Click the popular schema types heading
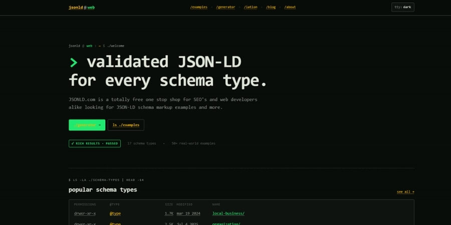This screenshot has height=225, width=451. point(103,189)
